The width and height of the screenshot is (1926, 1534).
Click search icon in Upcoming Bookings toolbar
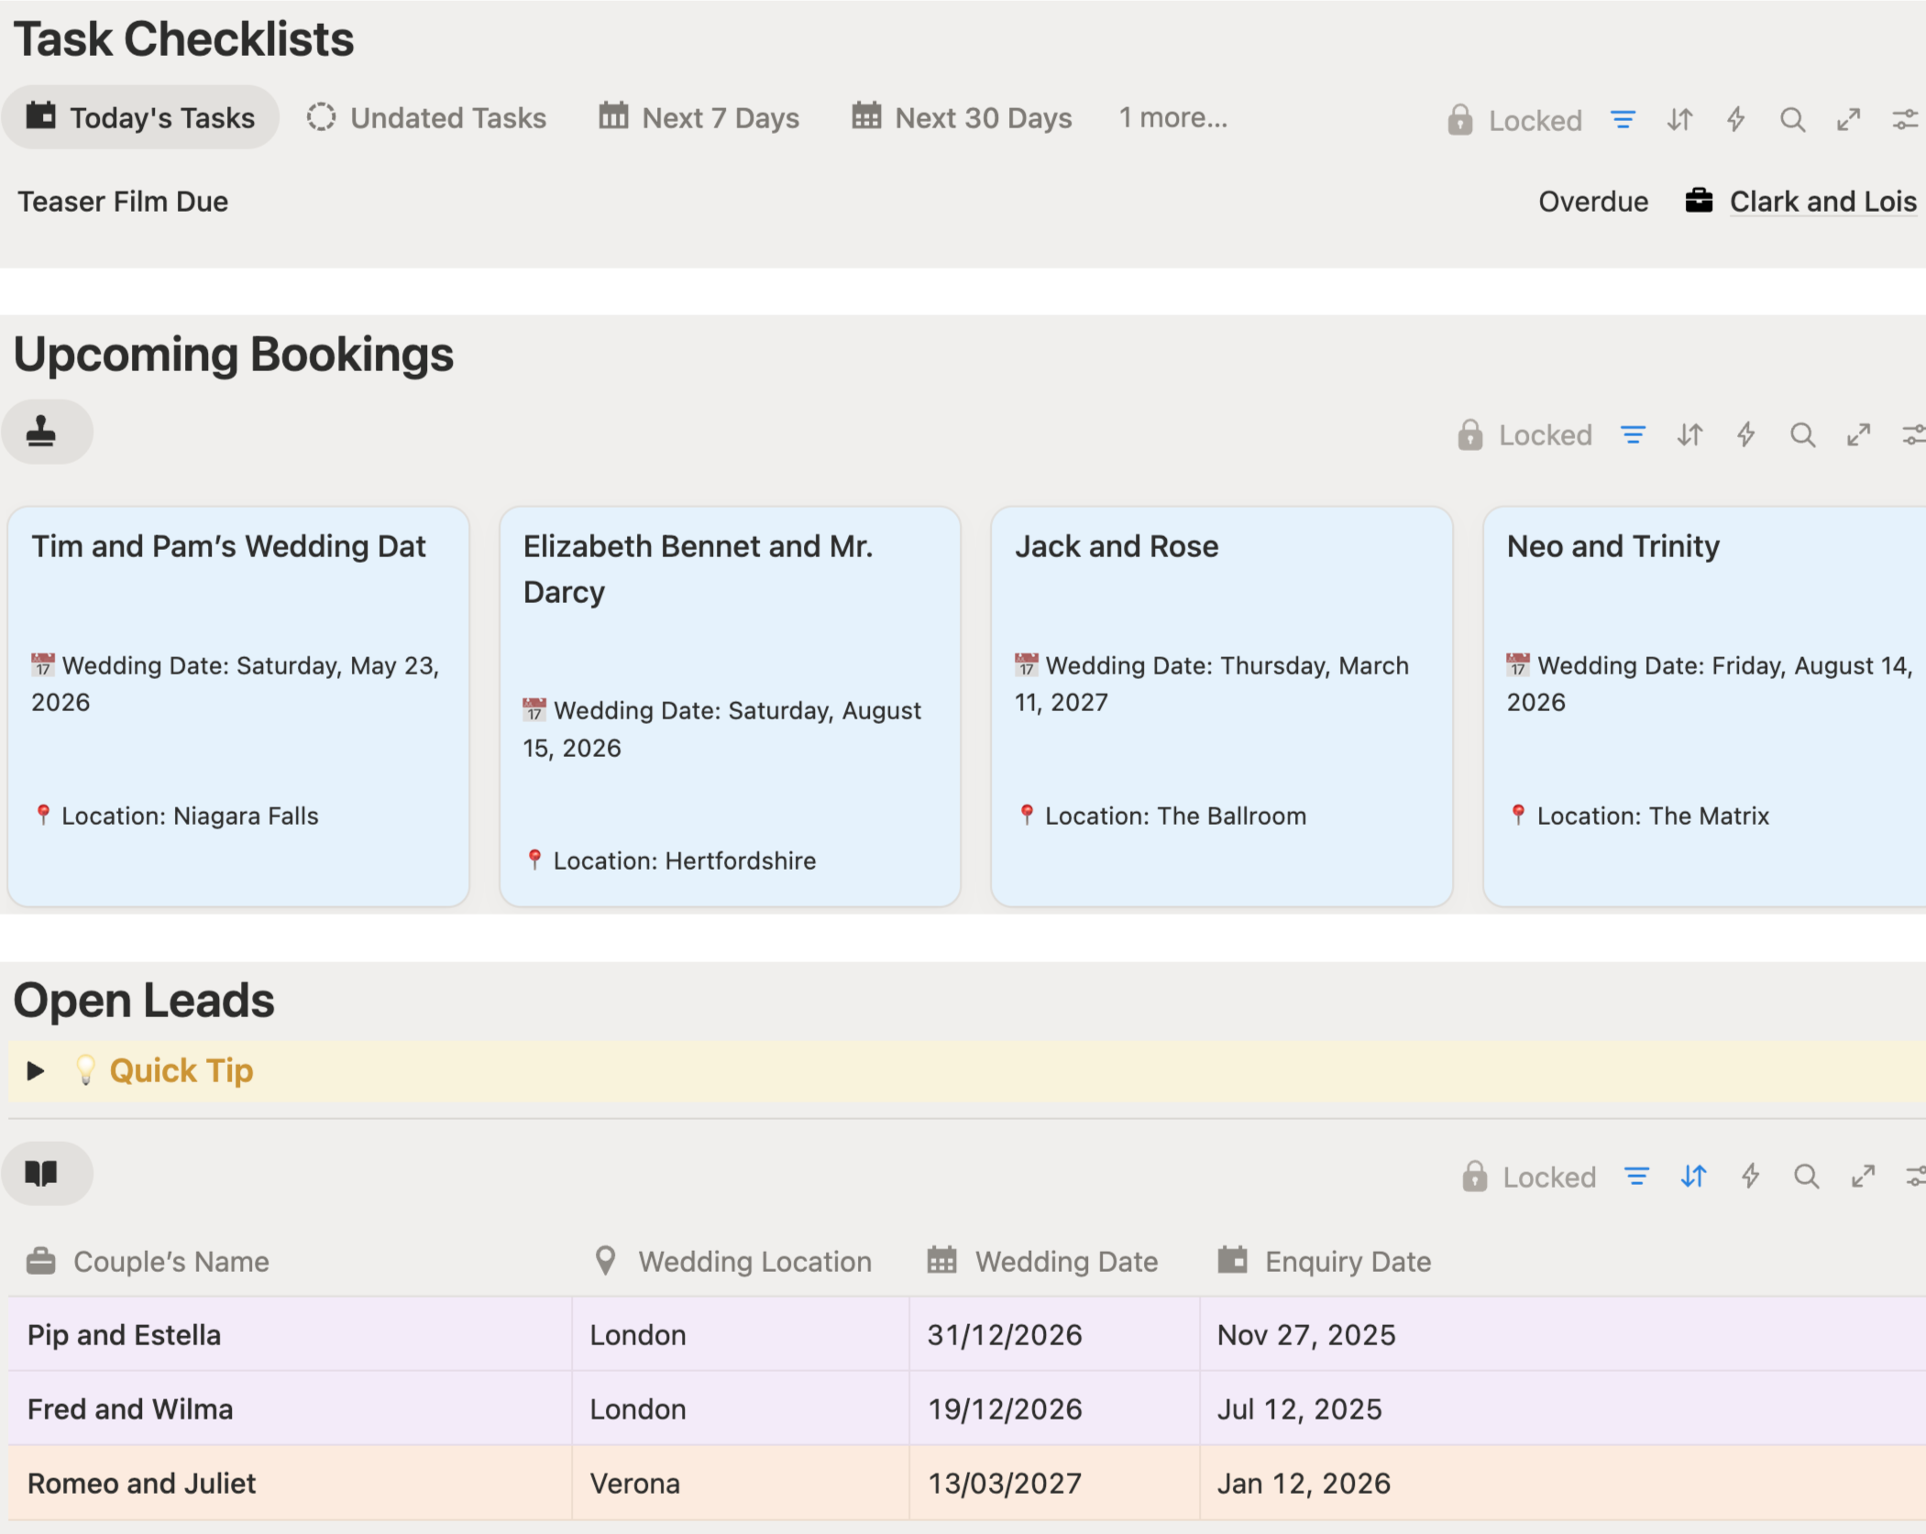[1802, 434]
